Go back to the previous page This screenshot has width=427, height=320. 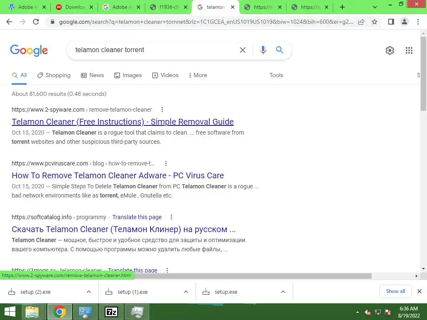tap(9, 22)
